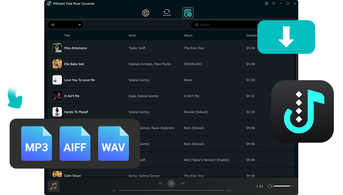The width and height of the screenshot is (343, 195).
Task: Sort by the Artist column header
Action: 132,36
